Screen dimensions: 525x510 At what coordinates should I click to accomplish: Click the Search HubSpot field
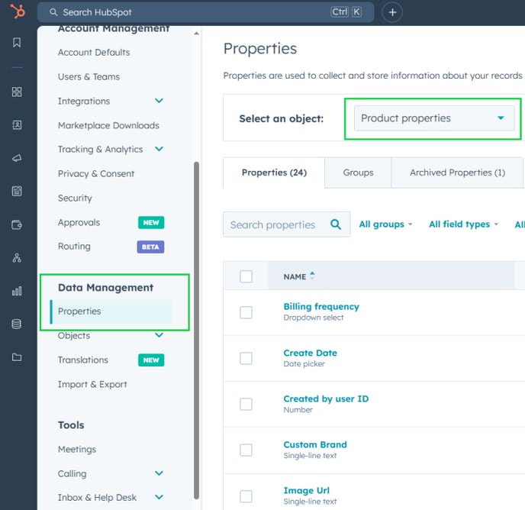[x=205, y=12]
